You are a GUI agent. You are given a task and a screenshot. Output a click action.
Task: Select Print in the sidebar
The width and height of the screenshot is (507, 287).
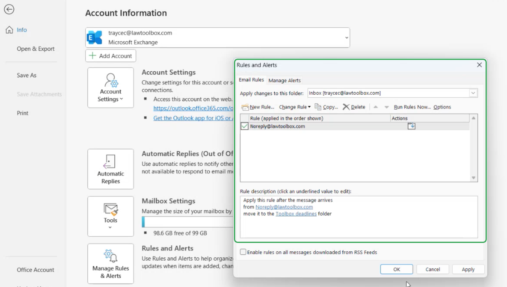(x=23, y=113)
